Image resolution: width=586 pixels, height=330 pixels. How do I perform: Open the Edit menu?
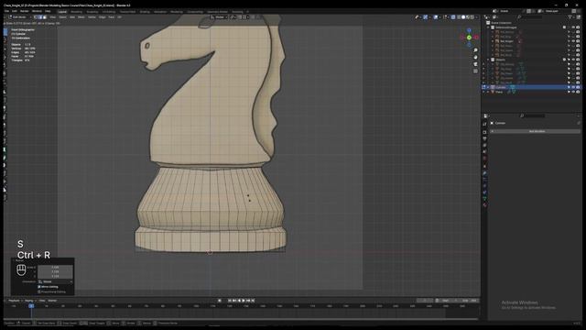(x=15, y=11)
